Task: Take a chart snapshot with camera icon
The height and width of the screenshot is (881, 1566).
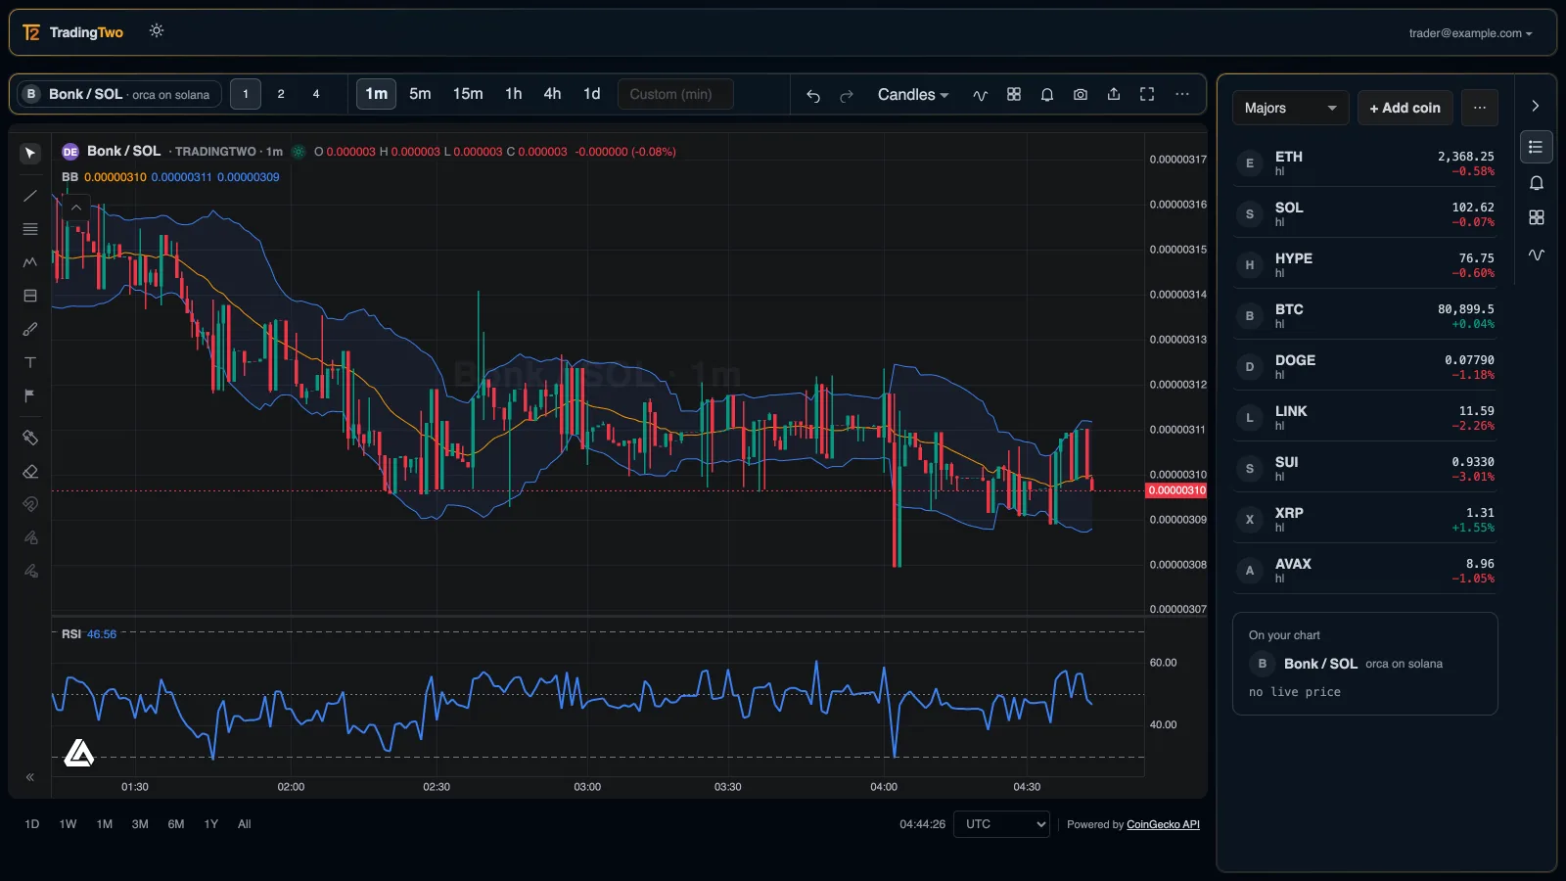Action: pos(1081,95)
